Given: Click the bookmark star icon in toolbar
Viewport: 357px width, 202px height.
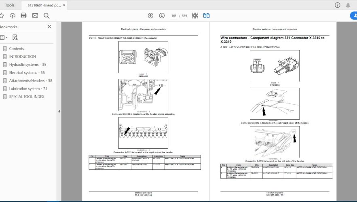Looking at the screenshot, I should pyautogui.click(x=2, y=16).
